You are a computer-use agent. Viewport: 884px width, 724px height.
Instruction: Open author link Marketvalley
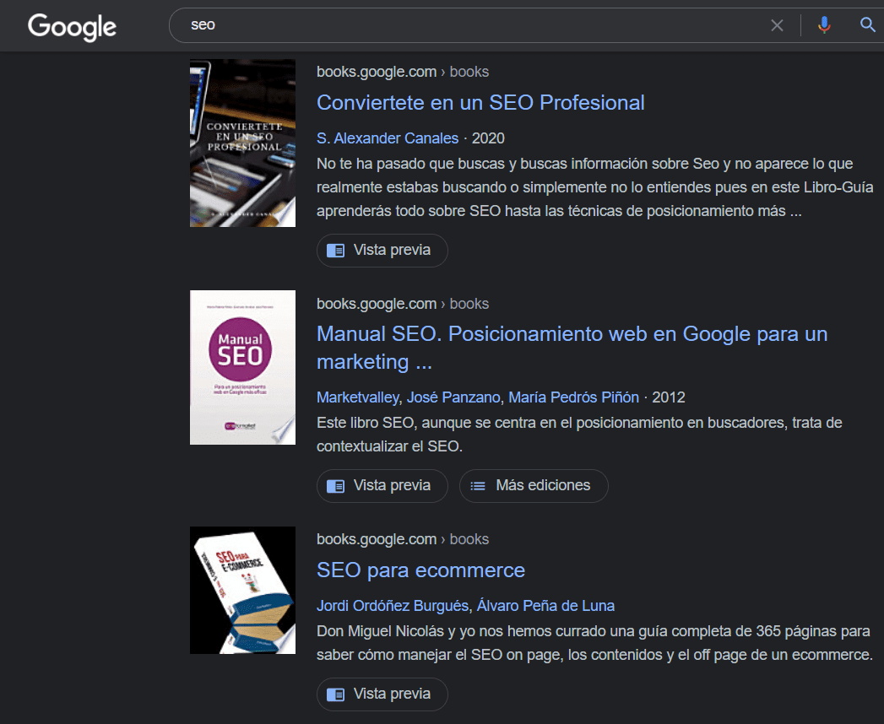tap(357, 397)
